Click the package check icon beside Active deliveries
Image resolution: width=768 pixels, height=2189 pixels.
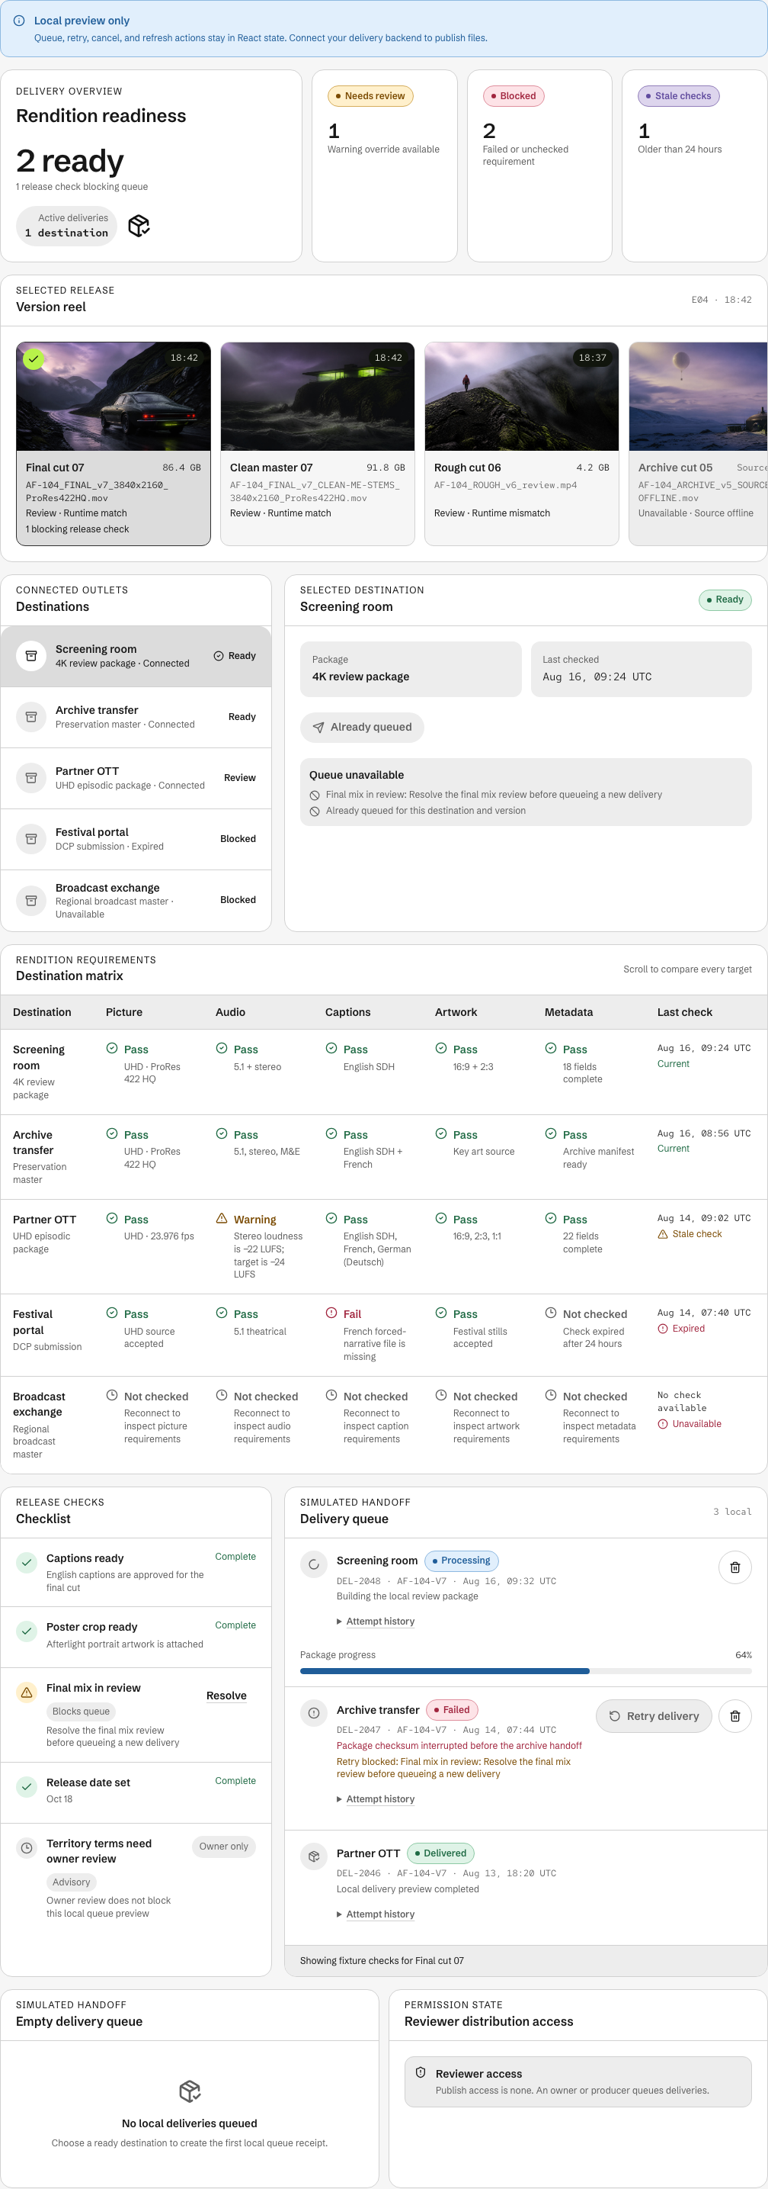tap(139, 225)
